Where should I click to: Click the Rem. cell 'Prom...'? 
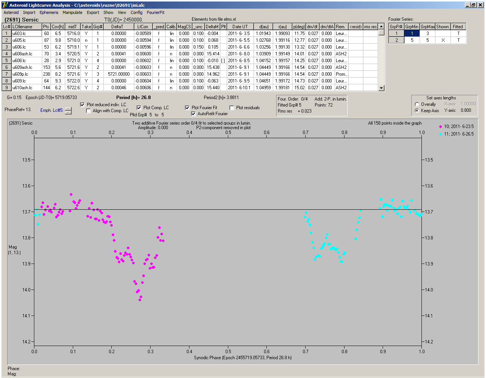point(341,74)
